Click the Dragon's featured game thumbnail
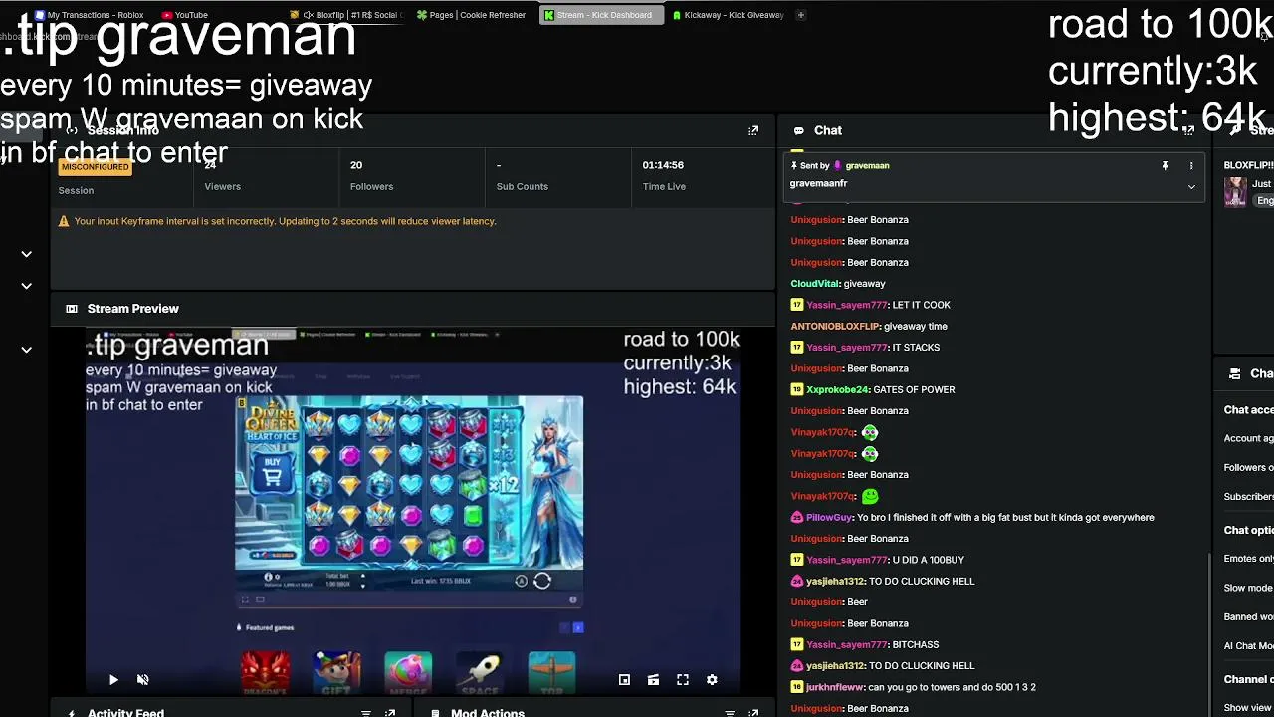1274x717 pixels. [266, 673]
